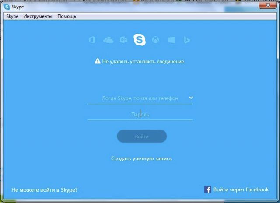280x203 pixels.
Task: Click the Outlook icon
Action: click(123, 40)
